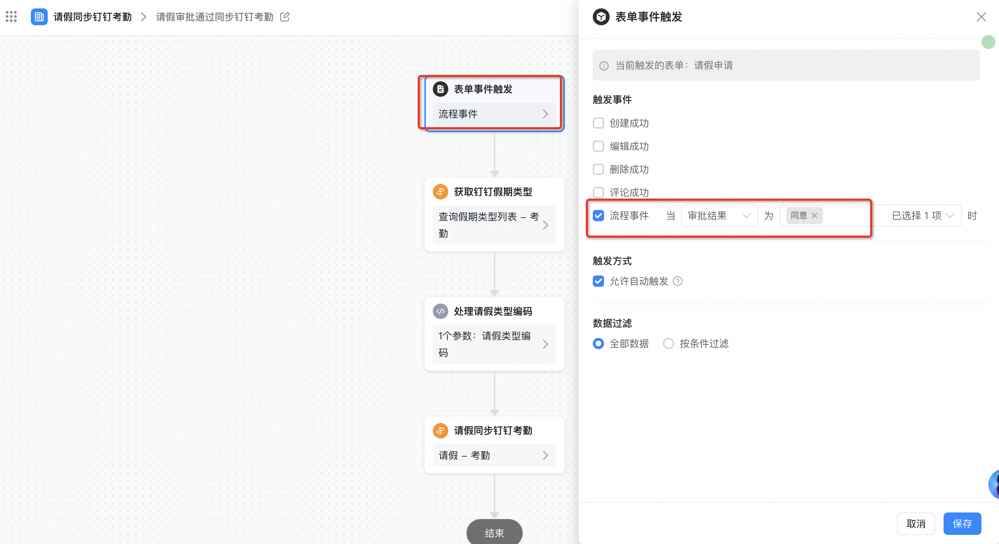Check the 删除成功 checkbox

tap(598, 169)
